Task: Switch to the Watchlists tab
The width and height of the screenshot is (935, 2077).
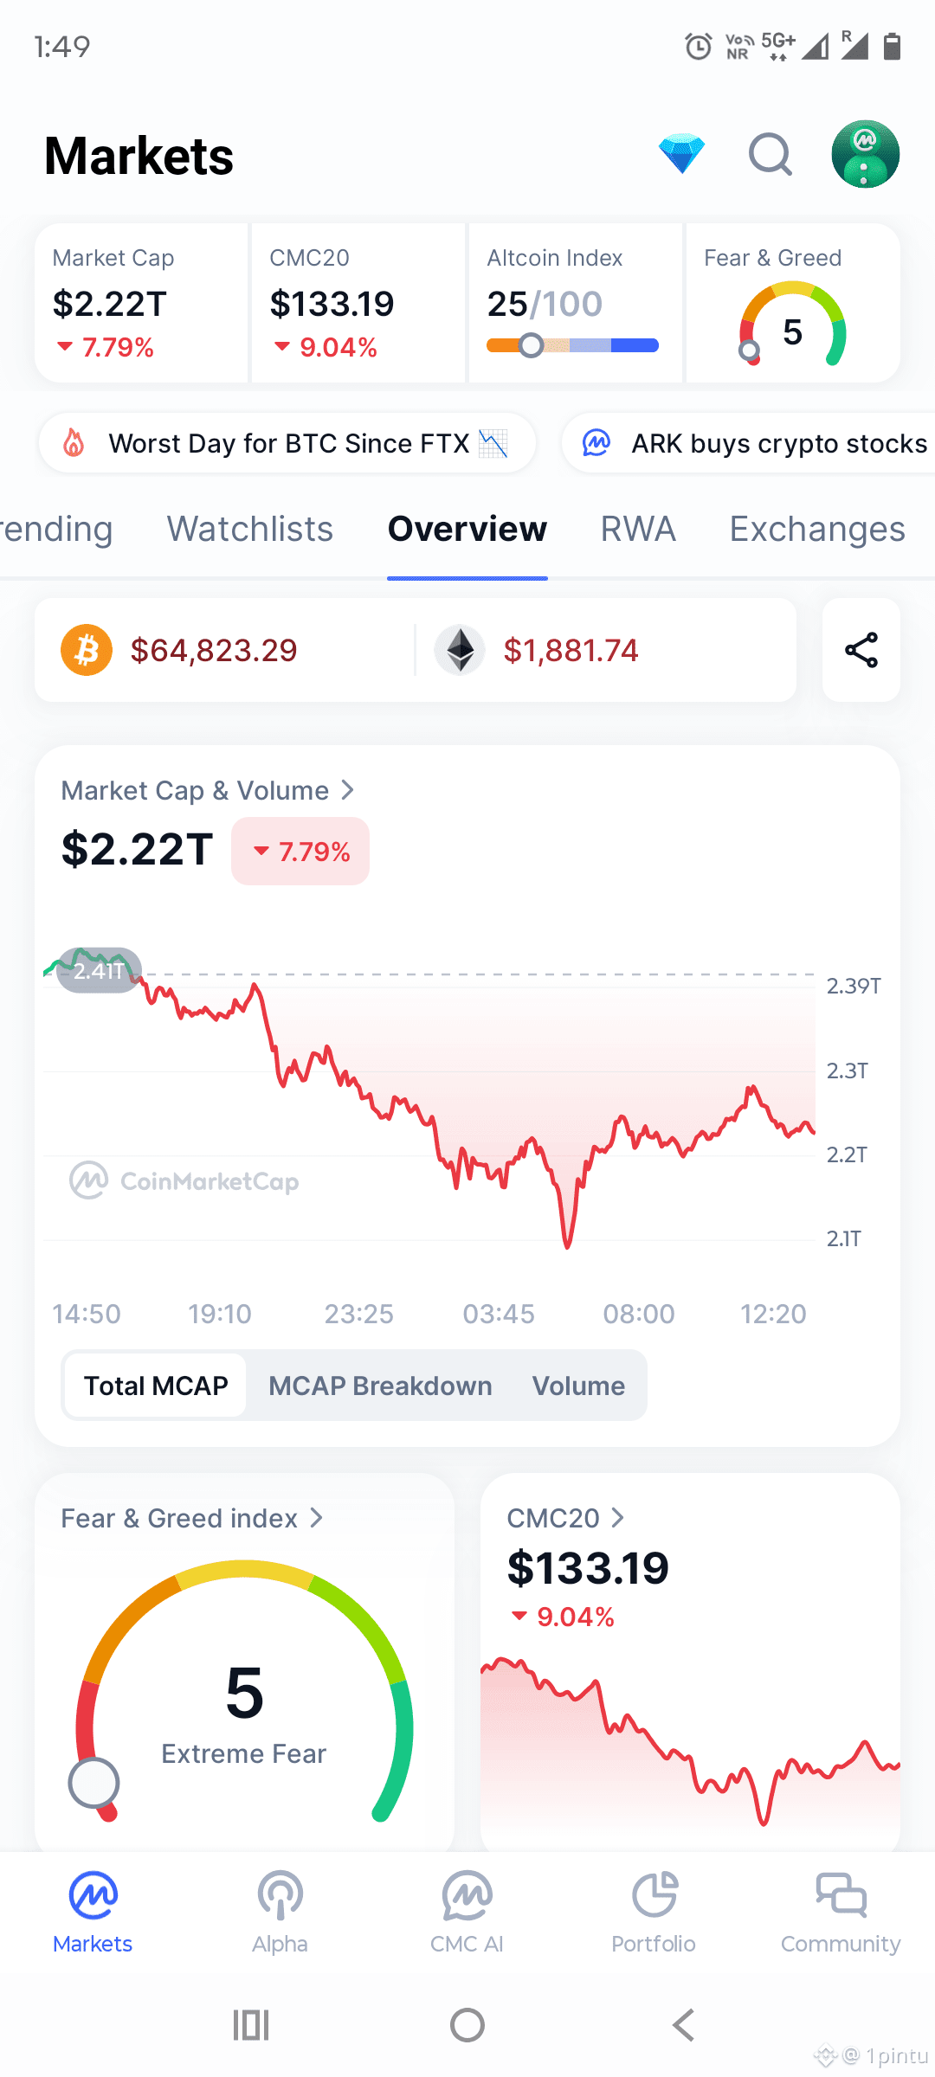Action: point(250,529)
